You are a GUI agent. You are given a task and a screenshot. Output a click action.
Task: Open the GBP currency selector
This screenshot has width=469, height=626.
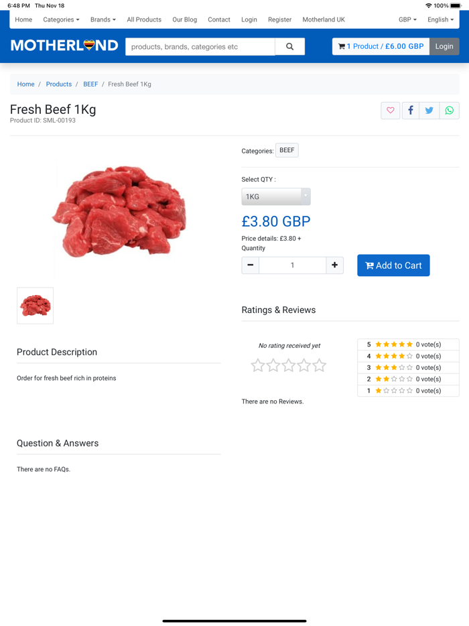point(407,20)
